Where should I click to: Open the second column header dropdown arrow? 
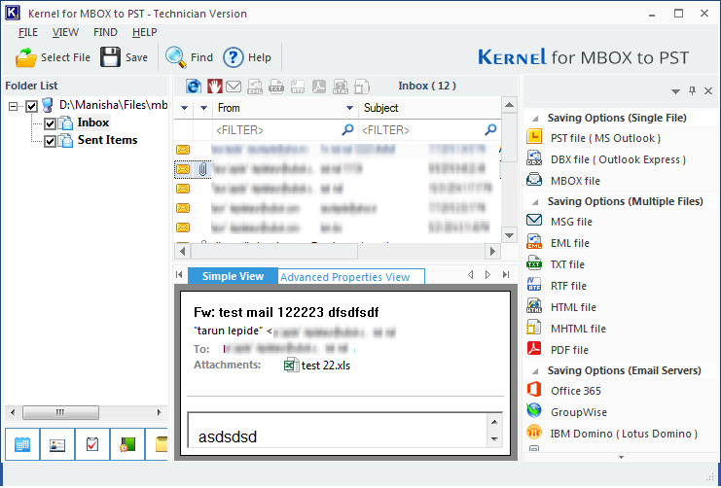(203, 109)
